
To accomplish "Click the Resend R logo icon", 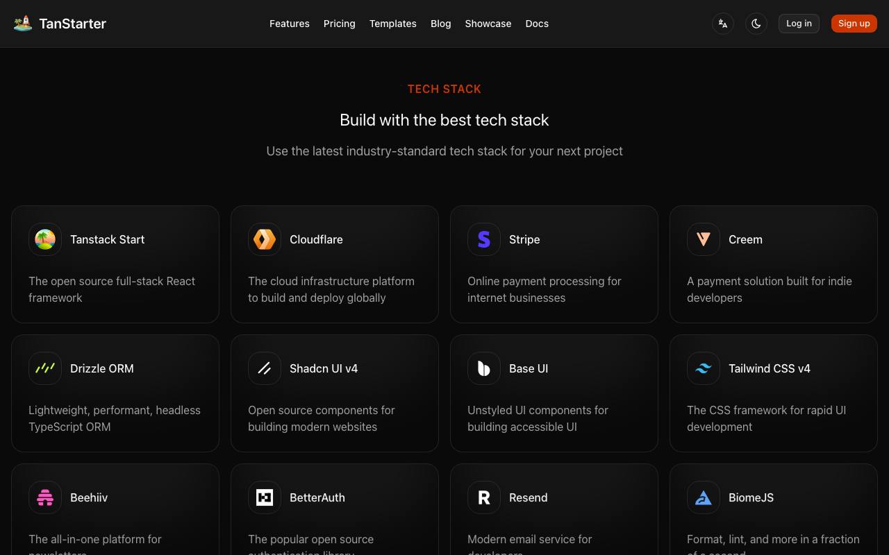I will pos(484,497).
